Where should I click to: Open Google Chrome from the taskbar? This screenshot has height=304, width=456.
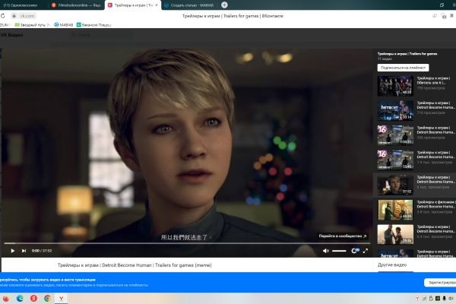click(x=47, y=299)
